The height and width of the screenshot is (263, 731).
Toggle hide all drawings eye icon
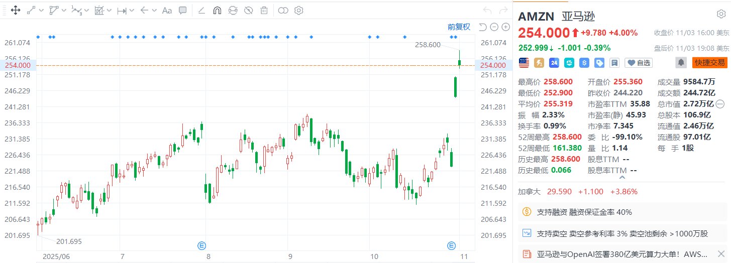[248, 10]
